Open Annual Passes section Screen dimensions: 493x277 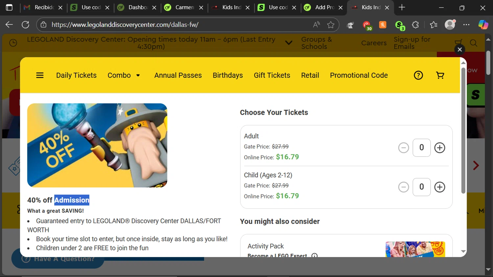click(178, 75)
